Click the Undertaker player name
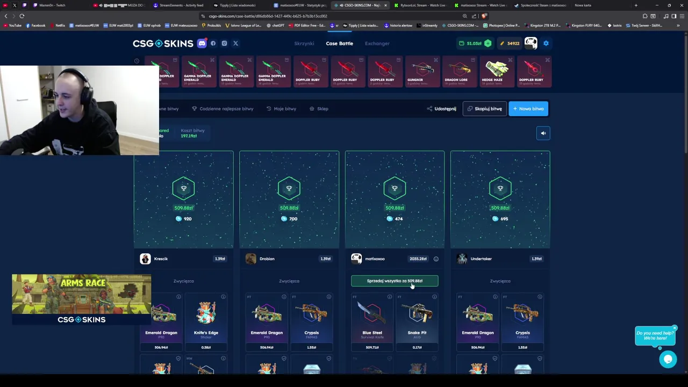The height and width of the screenshot is (387, 688). point(481,259)
